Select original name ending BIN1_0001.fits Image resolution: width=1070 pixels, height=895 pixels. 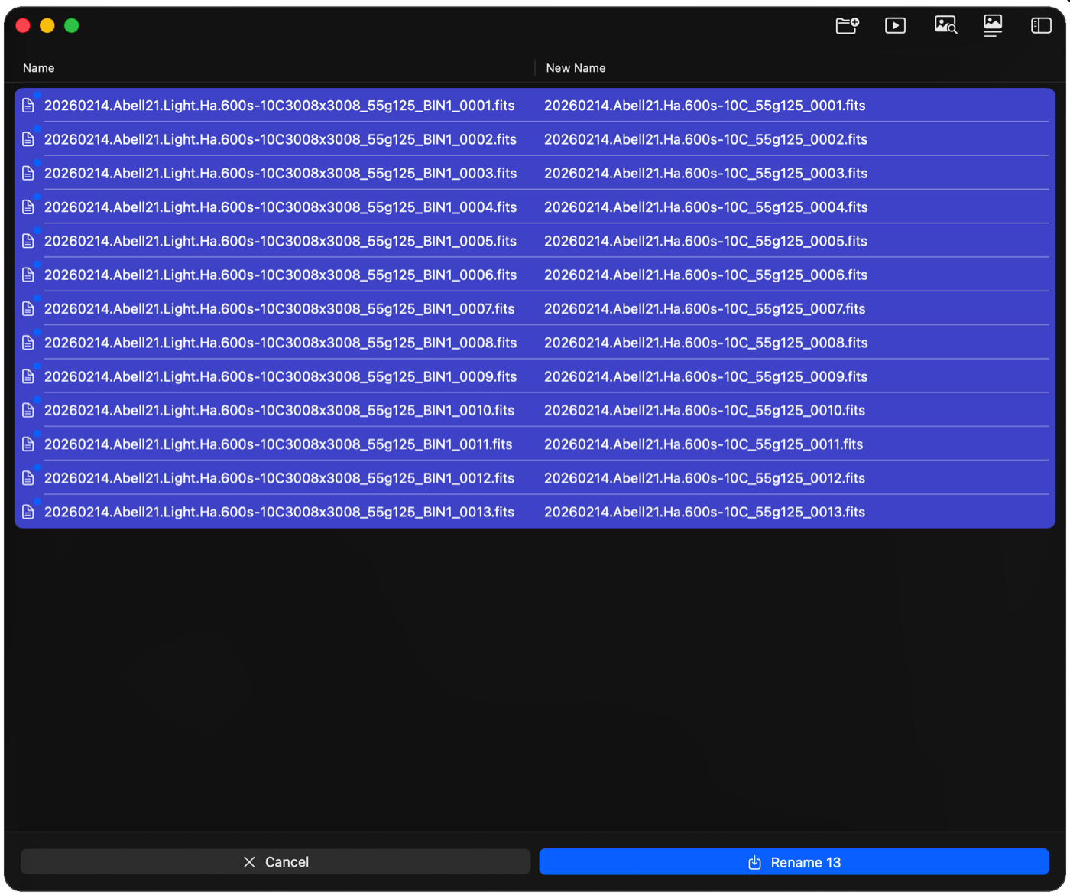[x=279, y=106]
